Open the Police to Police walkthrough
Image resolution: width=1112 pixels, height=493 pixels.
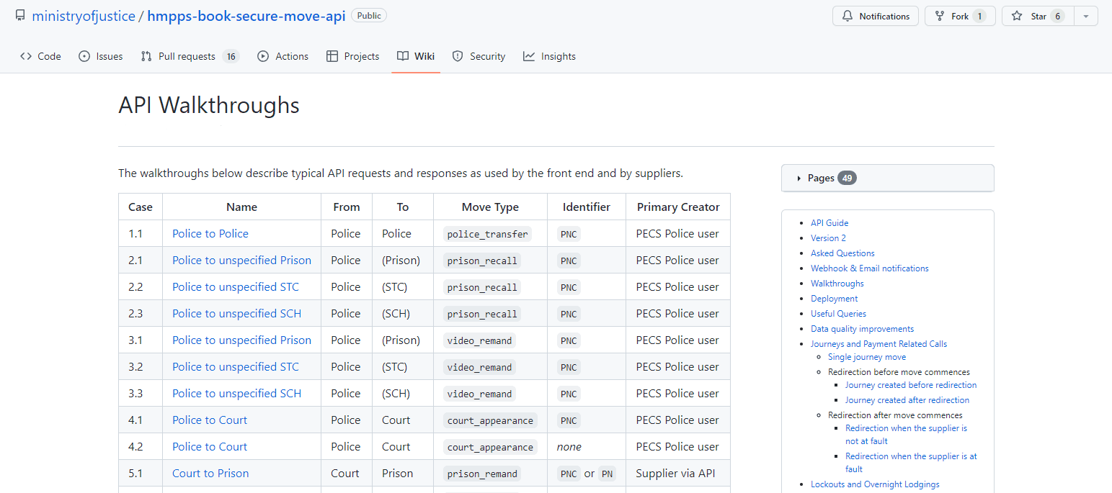click(210, 233)
